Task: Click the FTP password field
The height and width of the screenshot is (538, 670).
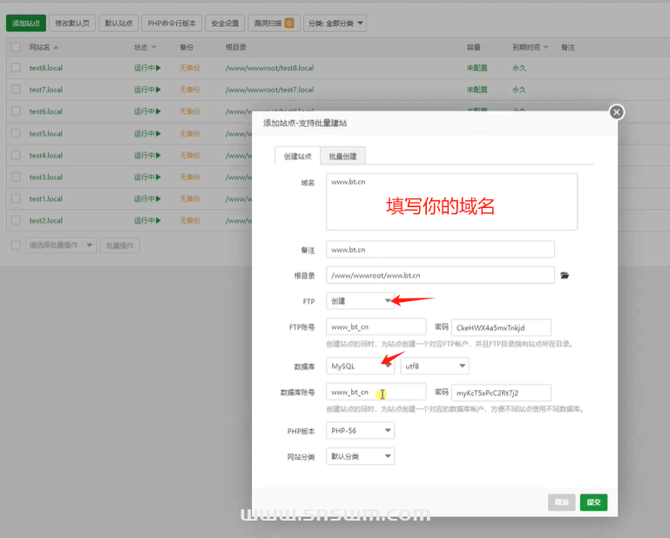Action: [x=501, y=327]
